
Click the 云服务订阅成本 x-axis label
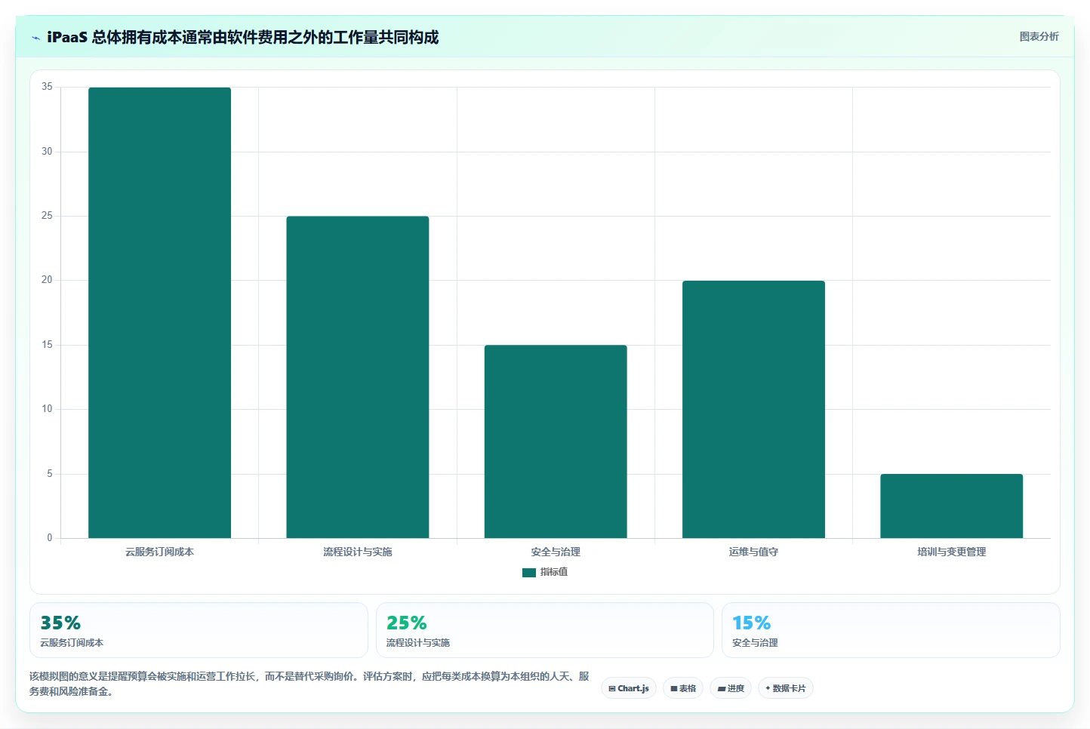point(159,552)
